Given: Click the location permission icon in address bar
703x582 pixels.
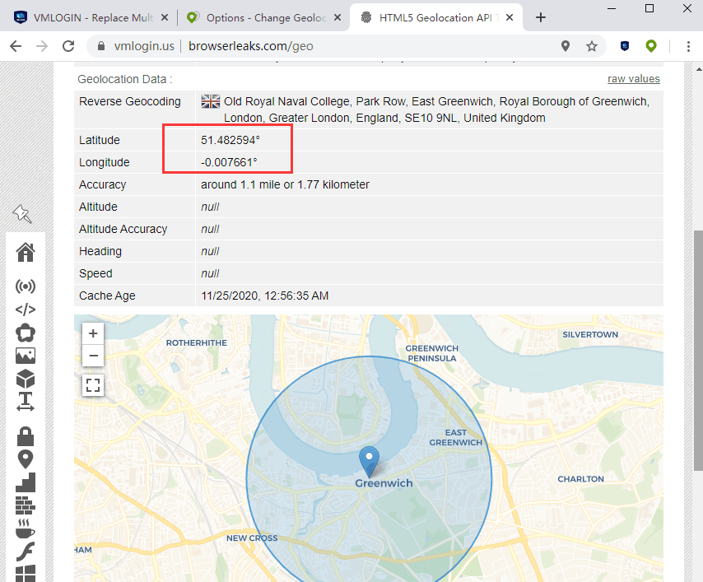Looking at the screenshot, I should click(x=566, y=47).
